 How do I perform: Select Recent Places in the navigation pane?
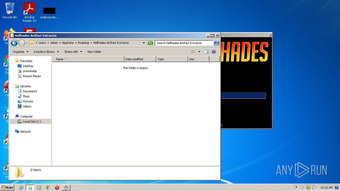tap(32, 76)
